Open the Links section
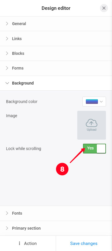 [x=56, y=39]
